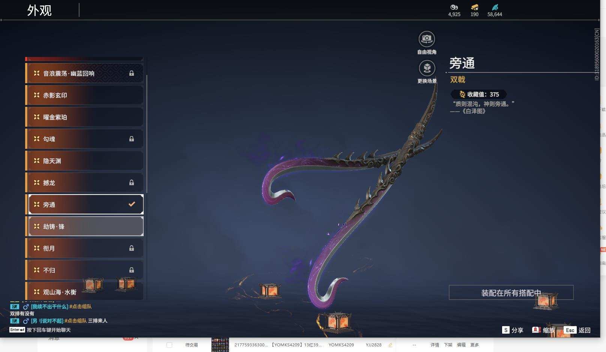Click 下架 in the background window
The width and height of the screenshot is (606, 352).
pos(448,345)
